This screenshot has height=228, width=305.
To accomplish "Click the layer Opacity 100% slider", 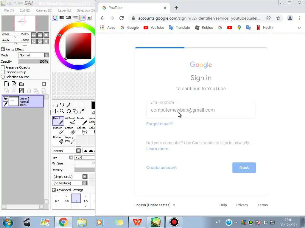I will coord(33,61).
